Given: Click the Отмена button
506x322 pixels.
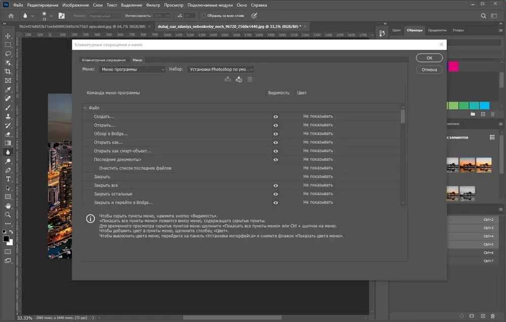Looking at the screenshot, I should [x=429, y=70].
